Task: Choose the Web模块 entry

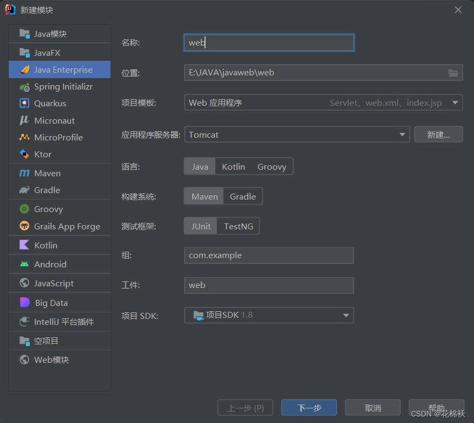Action: click(x=60, y=360)
